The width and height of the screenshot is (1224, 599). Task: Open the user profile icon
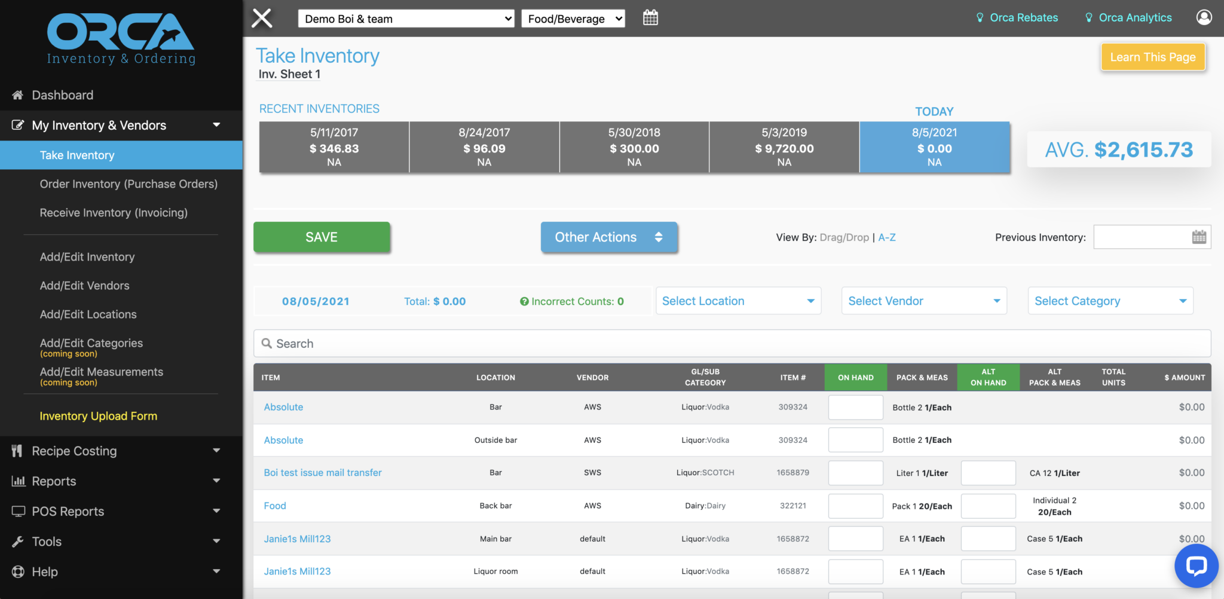pyautogui.click(x=1204, y=17)
